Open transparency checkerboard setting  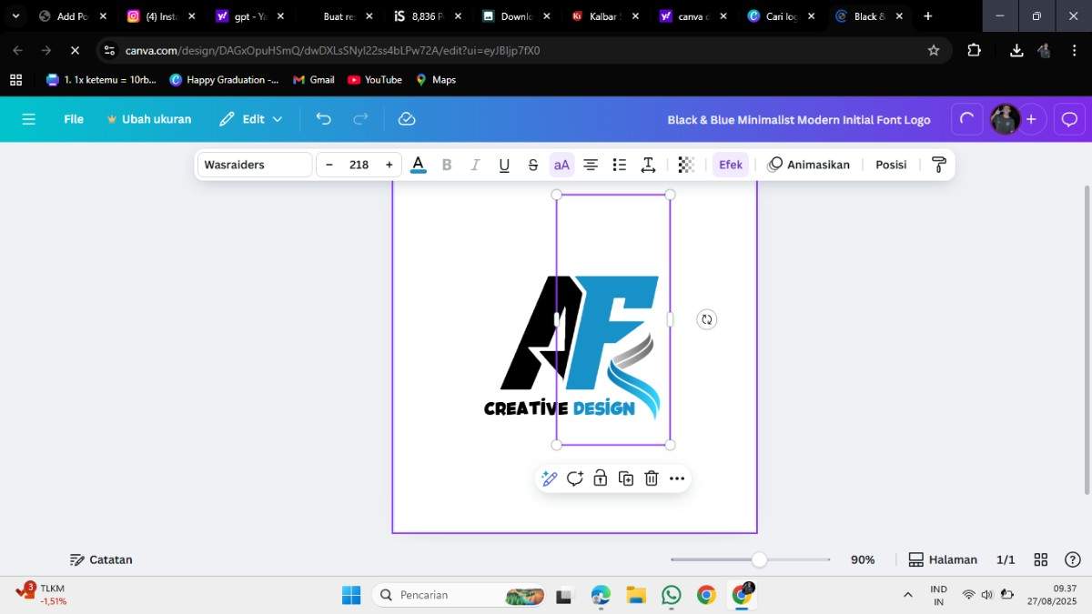pos(686,165)
